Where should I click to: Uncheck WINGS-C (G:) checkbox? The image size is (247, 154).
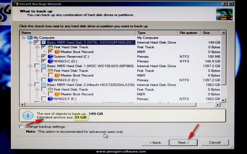(44, 61)
